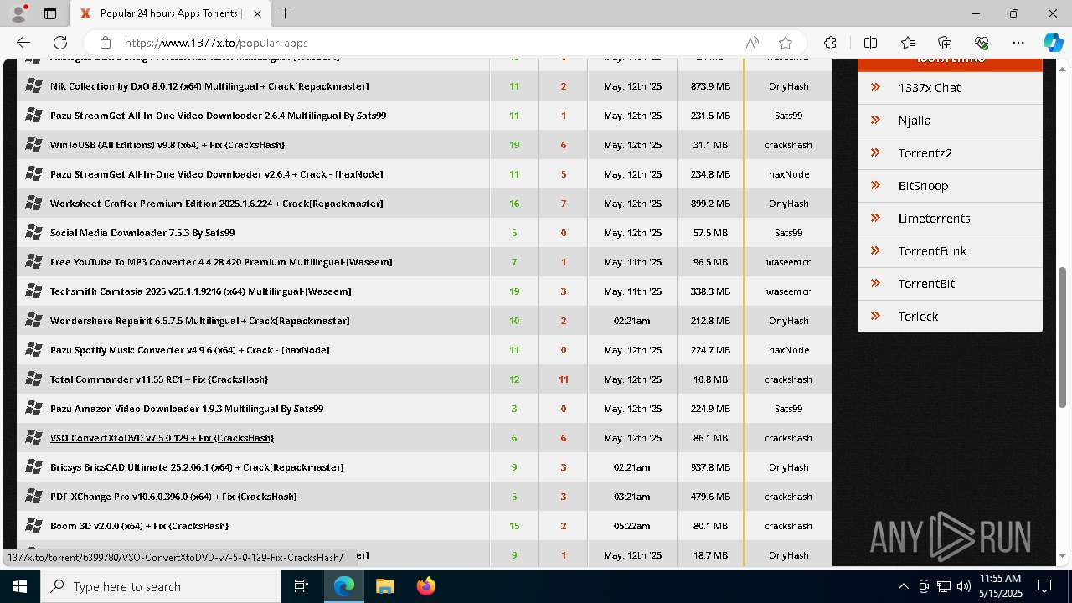Screen dimensions: 1072x603
Task: Toggle Split screen icon
Action: point(870,43)
